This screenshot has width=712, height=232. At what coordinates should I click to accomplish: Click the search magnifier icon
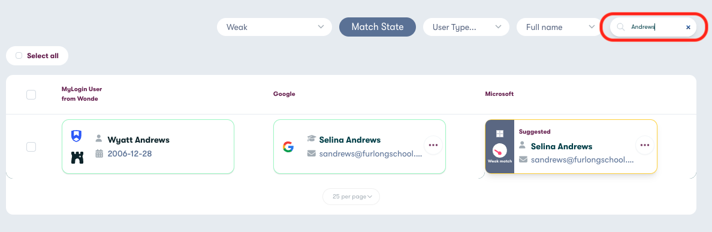pos(621,27)
